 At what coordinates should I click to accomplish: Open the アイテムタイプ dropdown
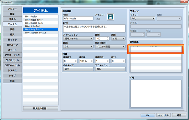coord(78,39)
